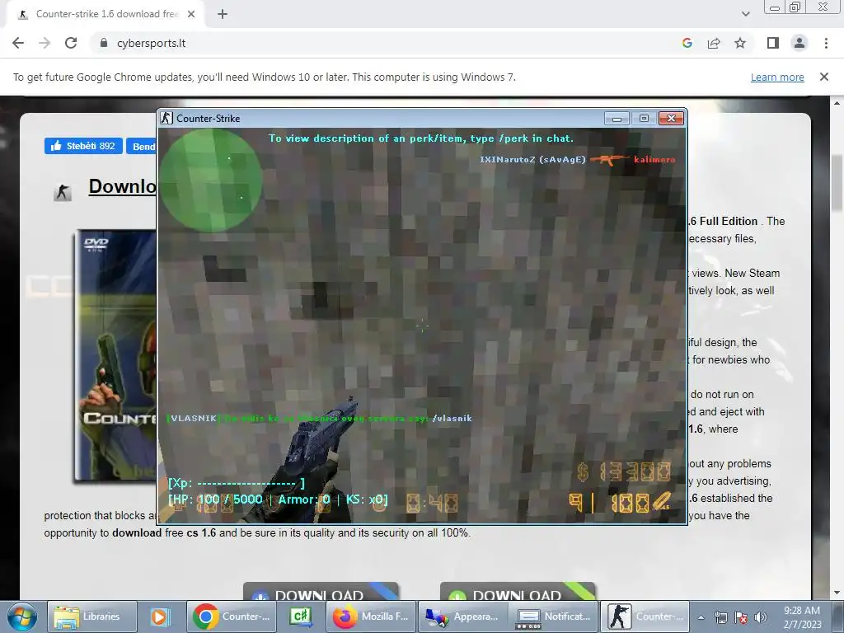Image resolution: width=844 pixels, height=633 pixels.
Task: Expand the tab search dropdown arrow
Action: click(x=745, y=14)
